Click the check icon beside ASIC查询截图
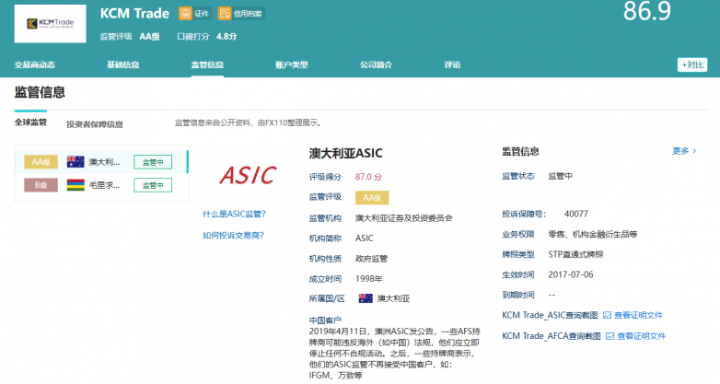This screenshot has width=720, height=384. [x=607, y=315]
